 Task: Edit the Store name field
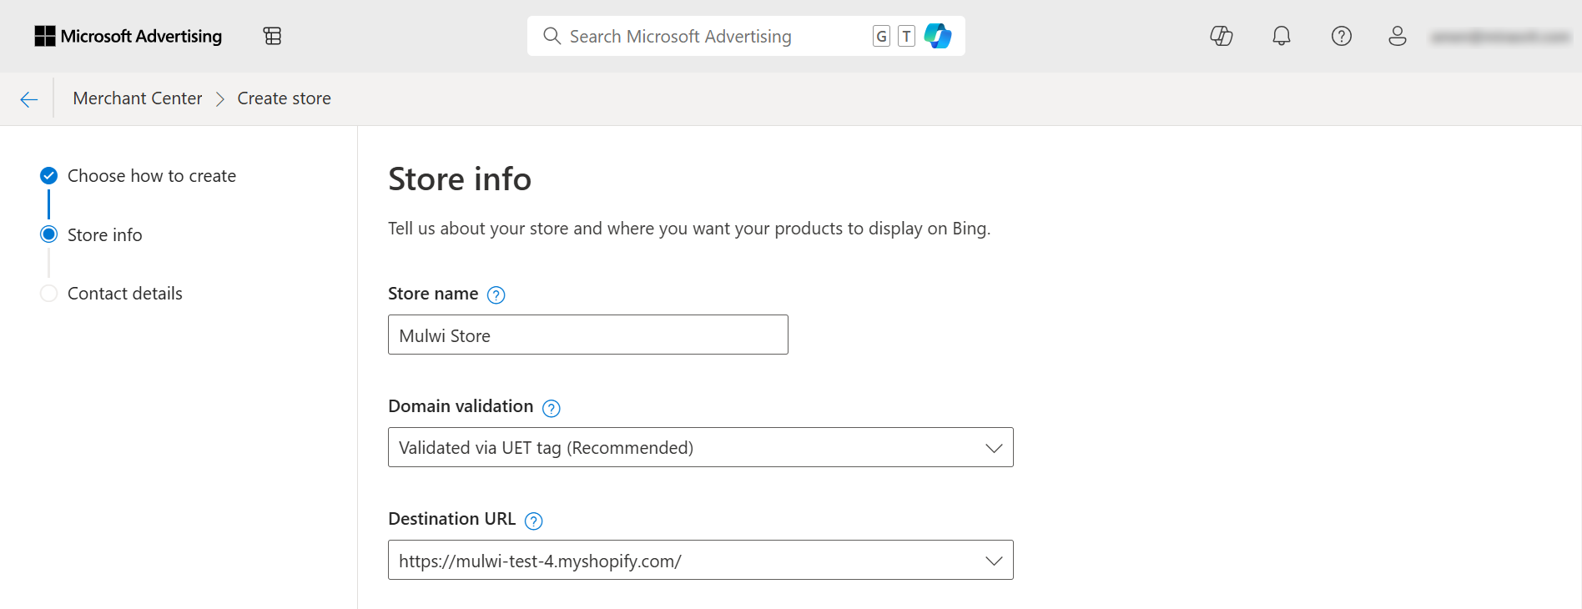coord(588,335)
